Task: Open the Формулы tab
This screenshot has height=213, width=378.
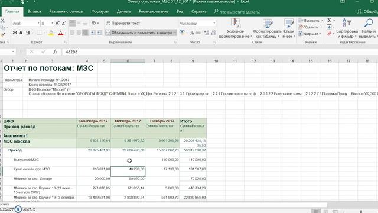Action: click(x=100, y=11)
